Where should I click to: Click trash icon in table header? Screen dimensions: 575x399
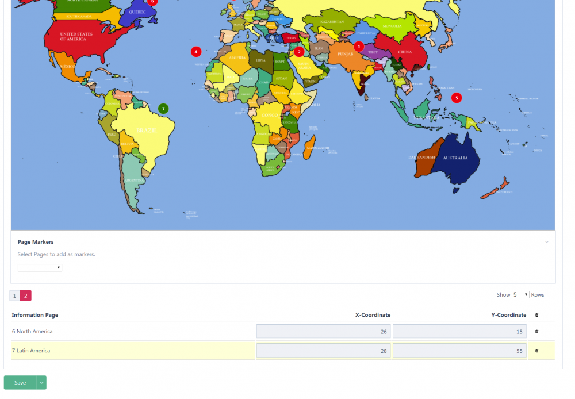[537, 315]
